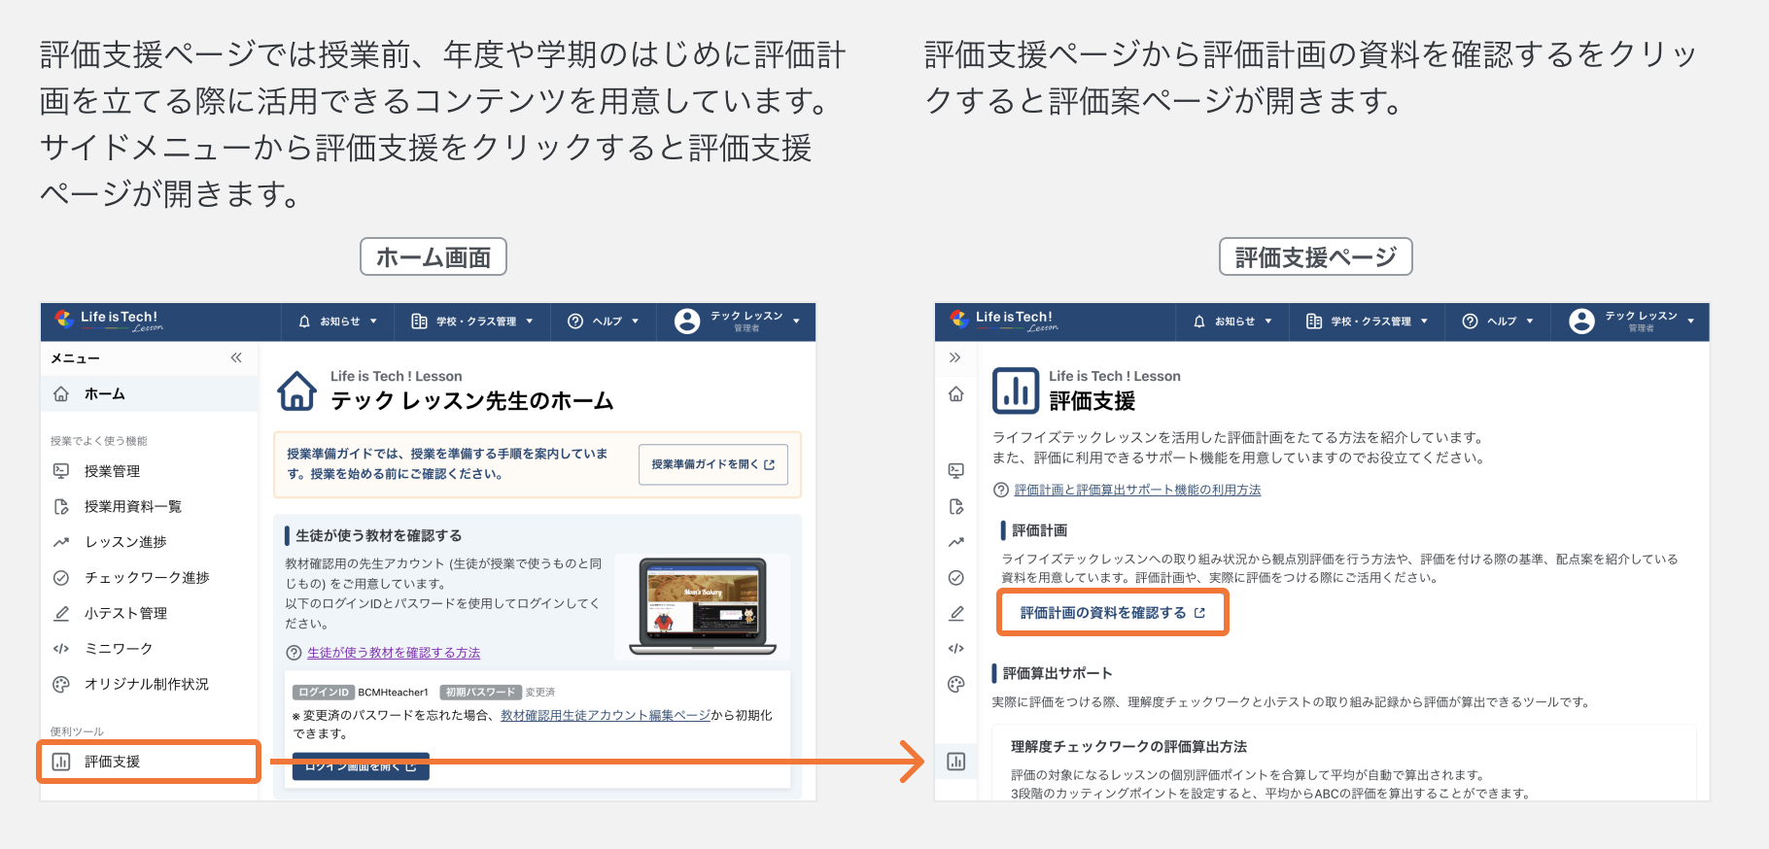
Task: Click レッスン進捗 trend icon in collapsed sidebar
Action: click(956, 542)
